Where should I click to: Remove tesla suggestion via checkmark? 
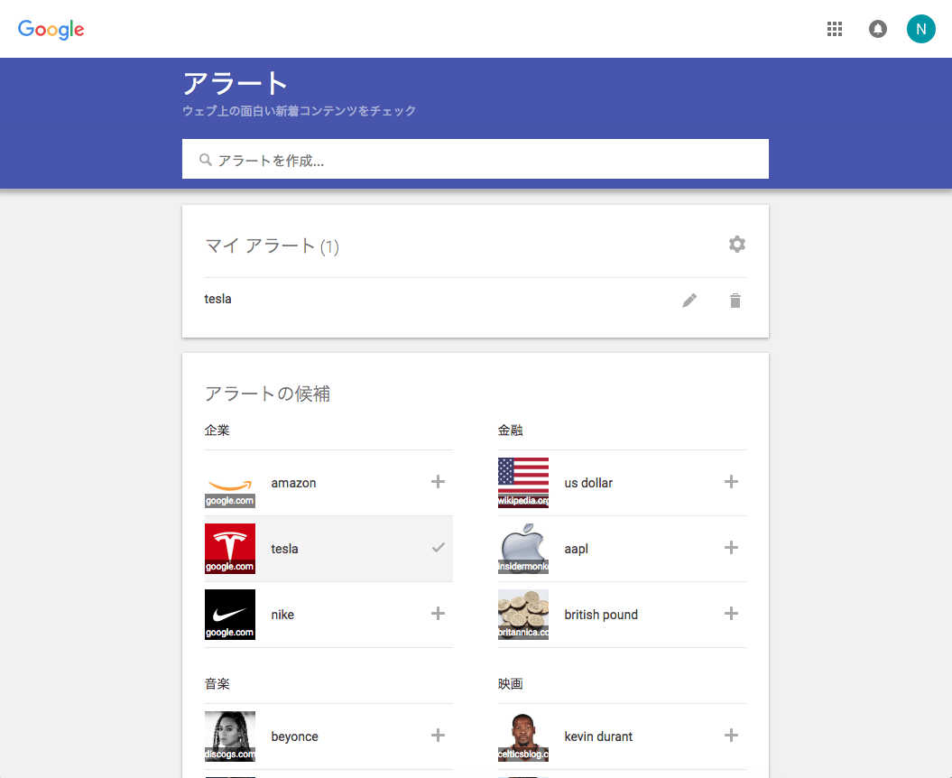click(x=438, y=547)
